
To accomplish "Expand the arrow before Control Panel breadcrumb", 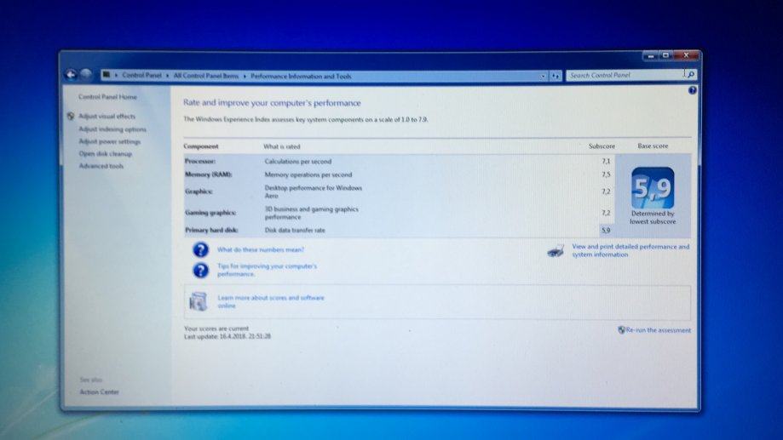I will click(x=116, y=76).
